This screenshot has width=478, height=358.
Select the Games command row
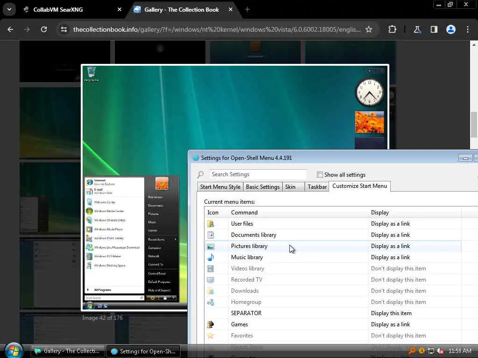(x=333, y=324)
